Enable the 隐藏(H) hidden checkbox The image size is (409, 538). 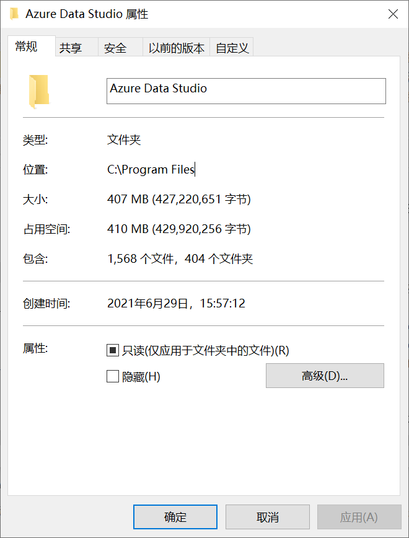tap(113, 376)
